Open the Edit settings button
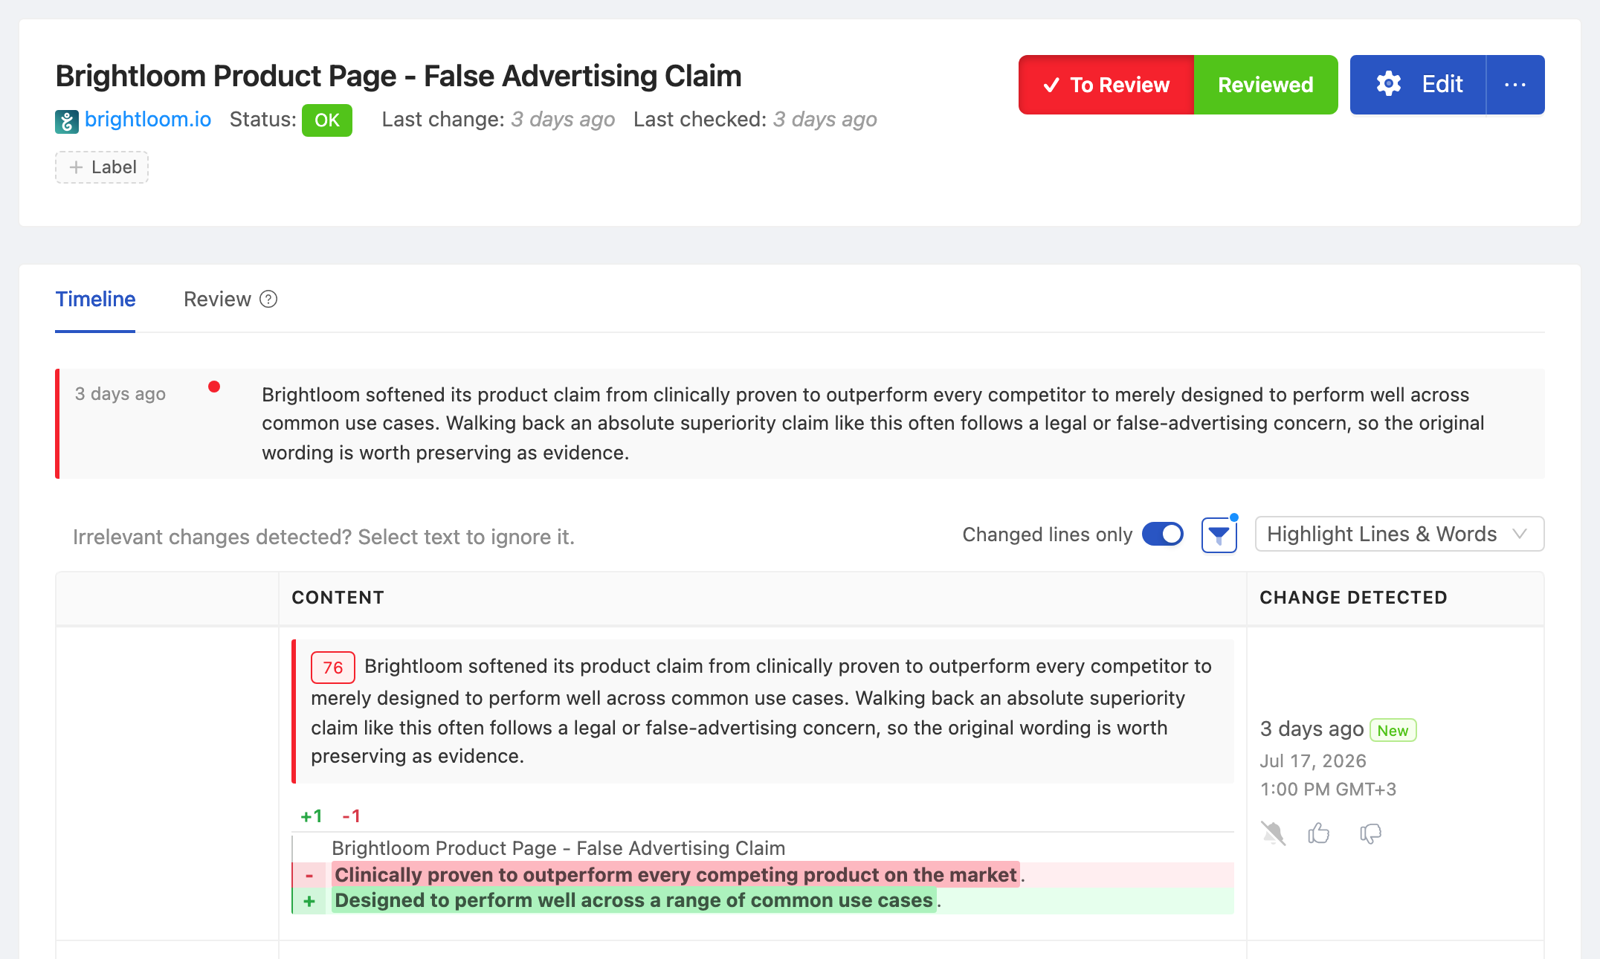The image size is (1600, 959). coord(1419,85)
